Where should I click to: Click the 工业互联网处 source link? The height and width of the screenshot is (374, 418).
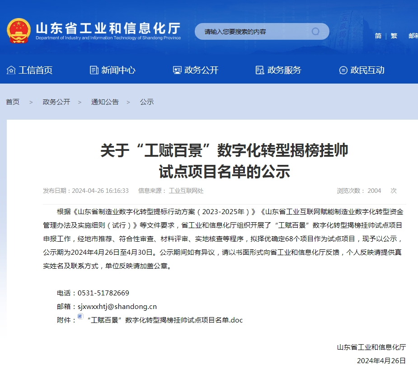coord(186,191)
